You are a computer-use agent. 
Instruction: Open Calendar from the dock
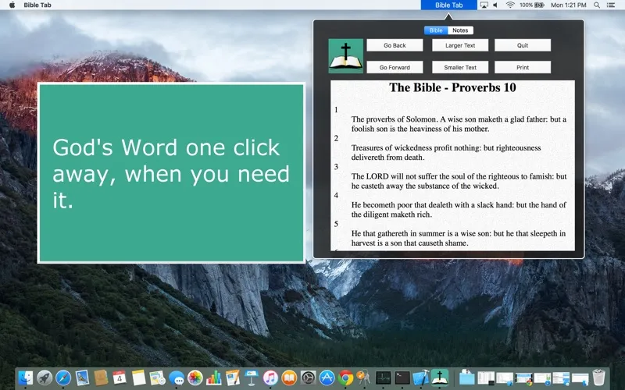[120, 378]
